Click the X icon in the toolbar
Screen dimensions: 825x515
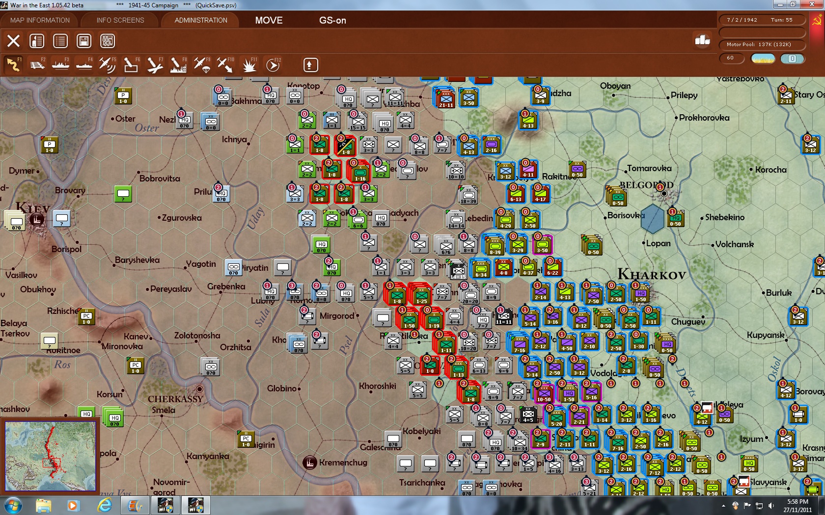coord(13,41)
